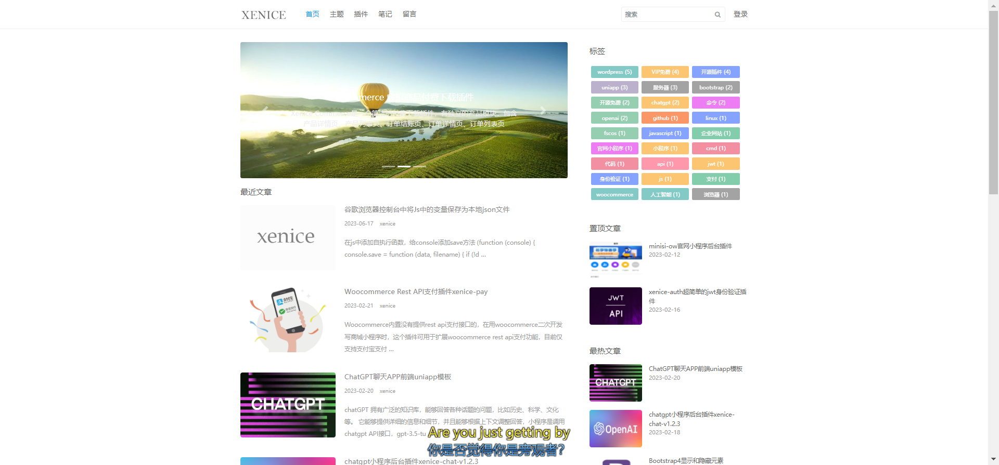Screen dimensions: 999x465
Task: Go to next carousel slide arrow
Action: (543, 110)
